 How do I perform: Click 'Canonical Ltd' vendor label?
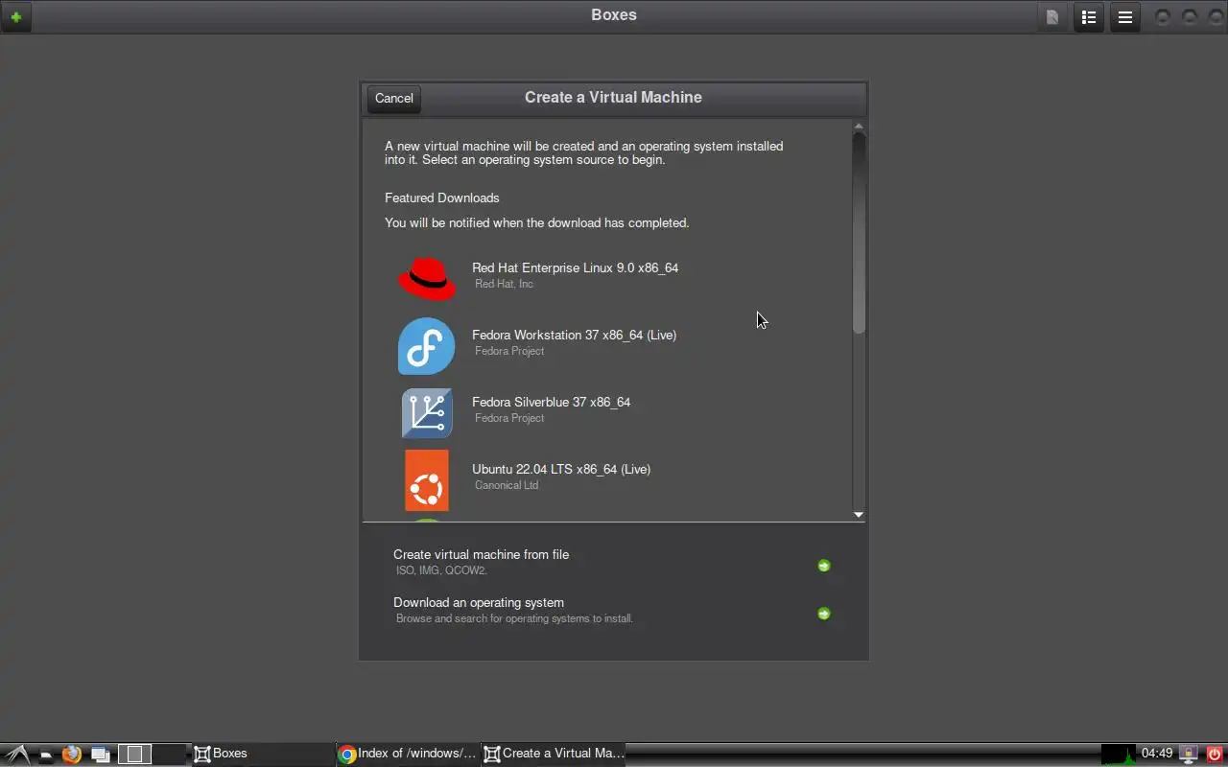click(x=507, y=485)
